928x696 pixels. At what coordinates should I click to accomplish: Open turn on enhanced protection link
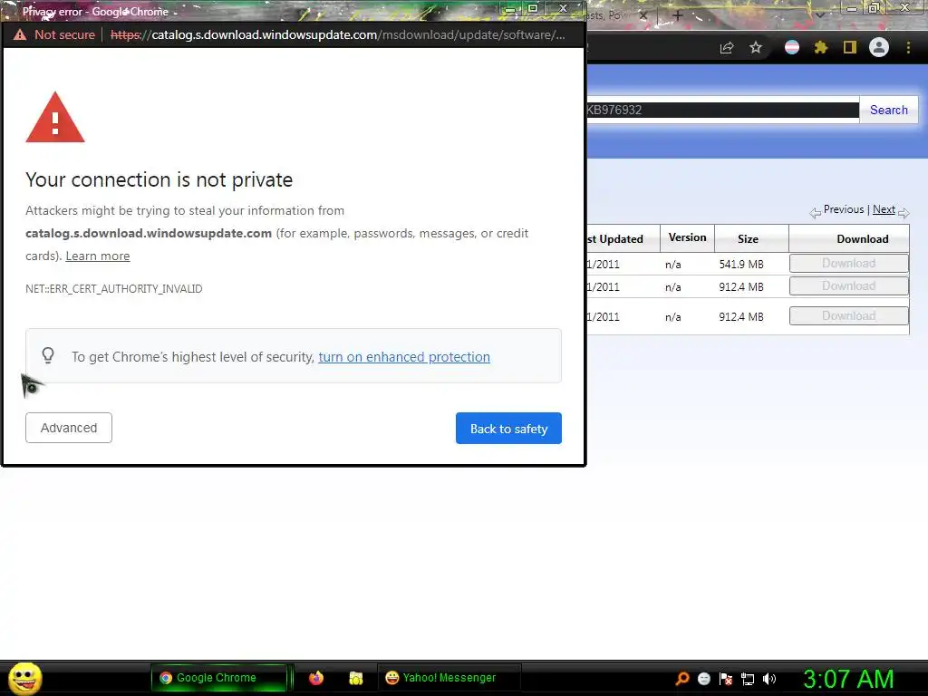404,357
